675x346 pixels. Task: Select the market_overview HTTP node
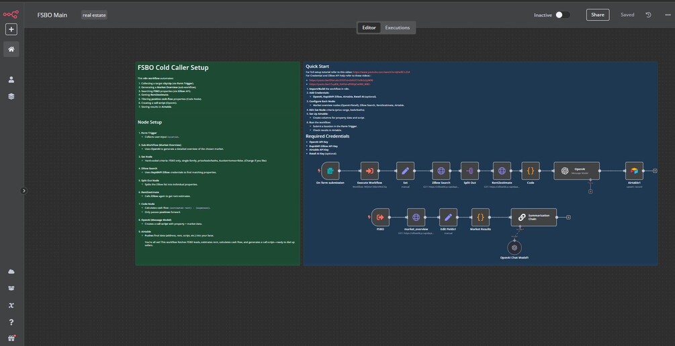click(x=416, y=217)
